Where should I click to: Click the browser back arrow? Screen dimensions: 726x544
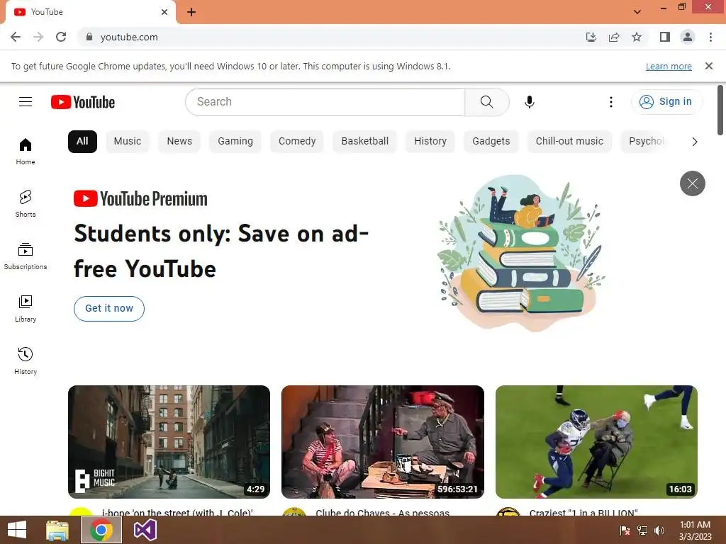16,37
